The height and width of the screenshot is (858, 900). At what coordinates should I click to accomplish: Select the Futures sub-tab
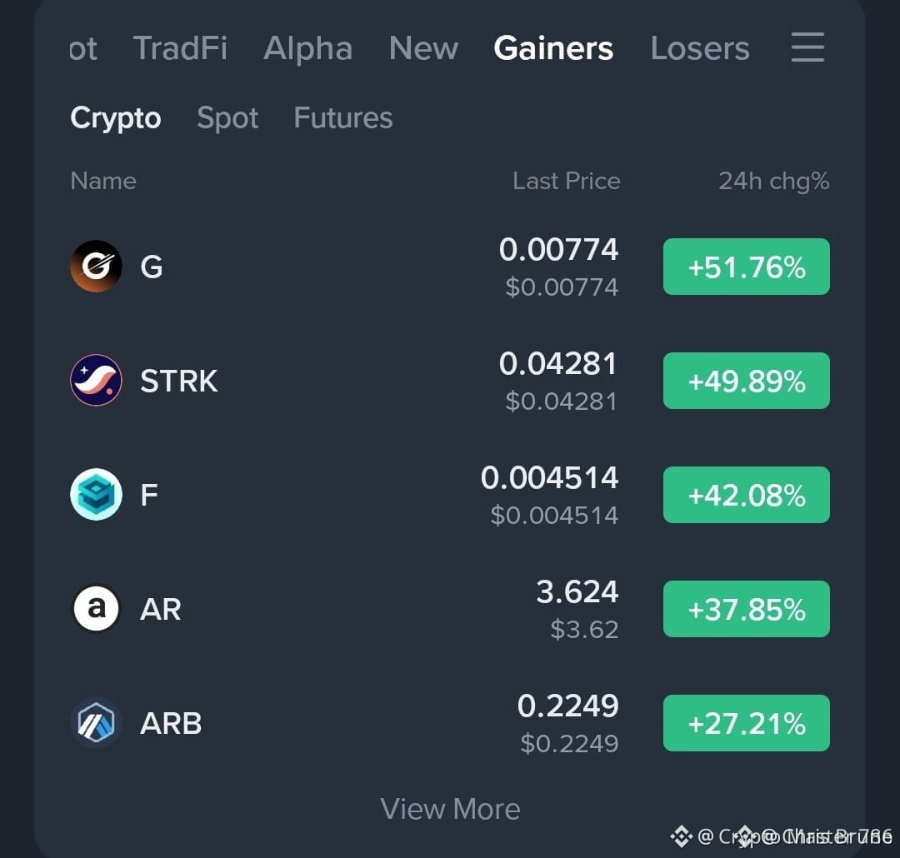[x=343, y=117]
